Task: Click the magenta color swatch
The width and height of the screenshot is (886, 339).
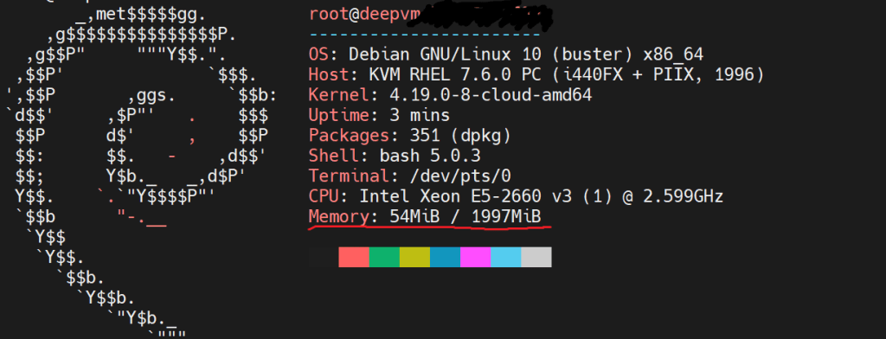Action: [476, 257]
